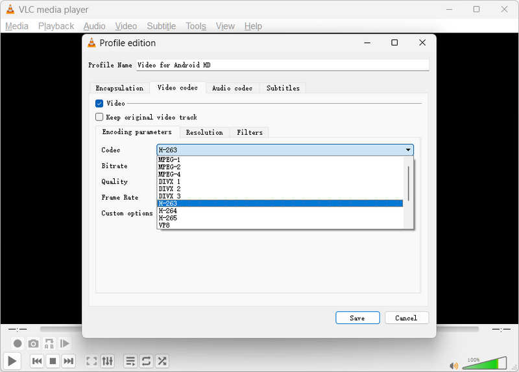Click the codec list scrollbar
The height and width of the screenshot is (372, 519).
tap(409, 183)
